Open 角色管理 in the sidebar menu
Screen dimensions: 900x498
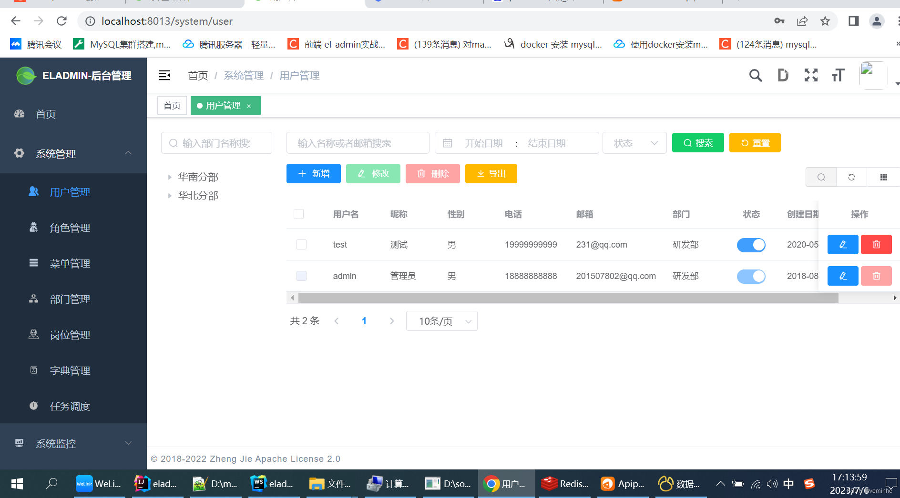70,228
